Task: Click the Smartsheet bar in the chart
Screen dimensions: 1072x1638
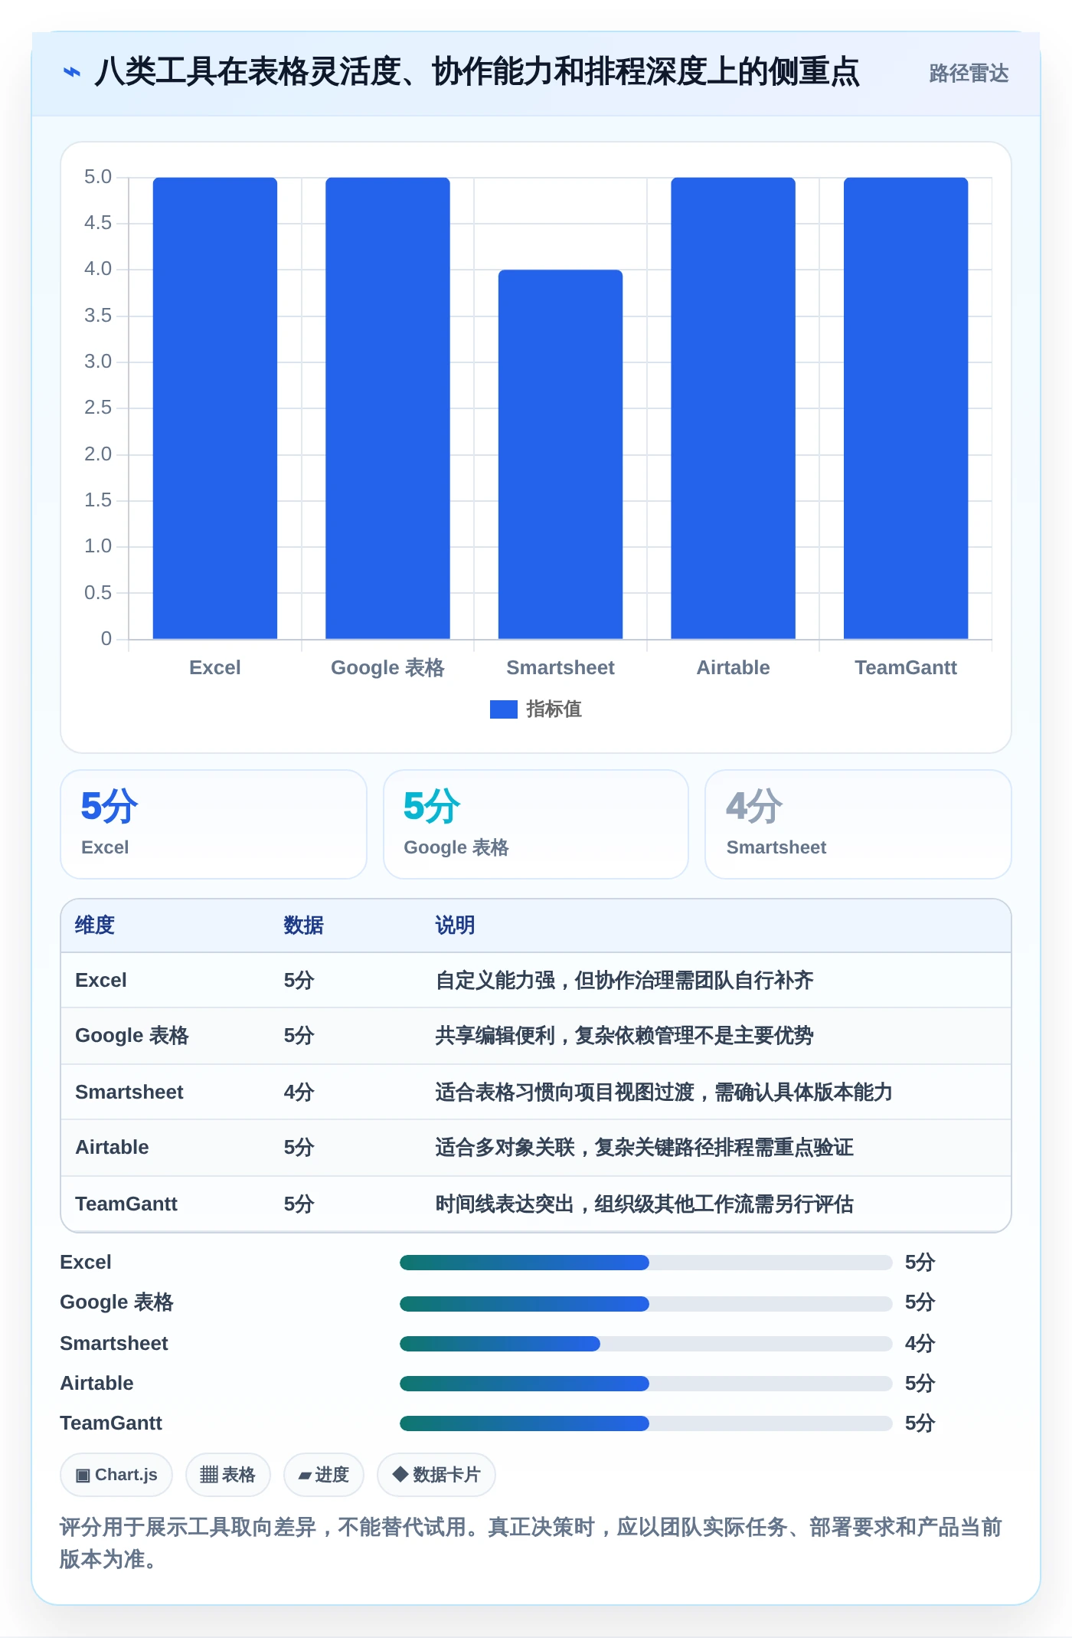Action: click(561, 454)
